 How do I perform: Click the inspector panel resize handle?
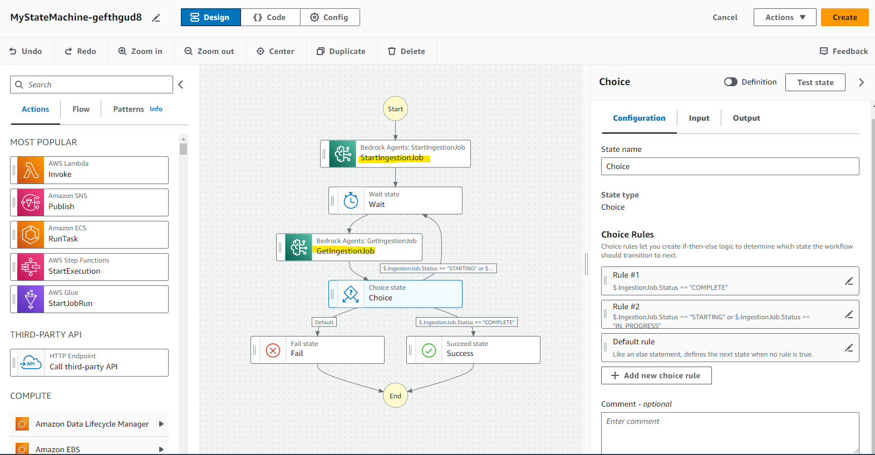coord(586,264)
